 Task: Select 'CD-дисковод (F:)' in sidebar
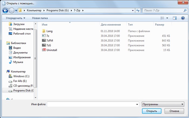click(x=23, y=86)
